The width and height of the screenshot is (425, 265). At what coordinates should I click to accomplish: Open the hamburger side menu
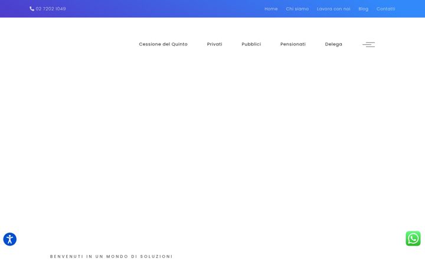(368, 45)
